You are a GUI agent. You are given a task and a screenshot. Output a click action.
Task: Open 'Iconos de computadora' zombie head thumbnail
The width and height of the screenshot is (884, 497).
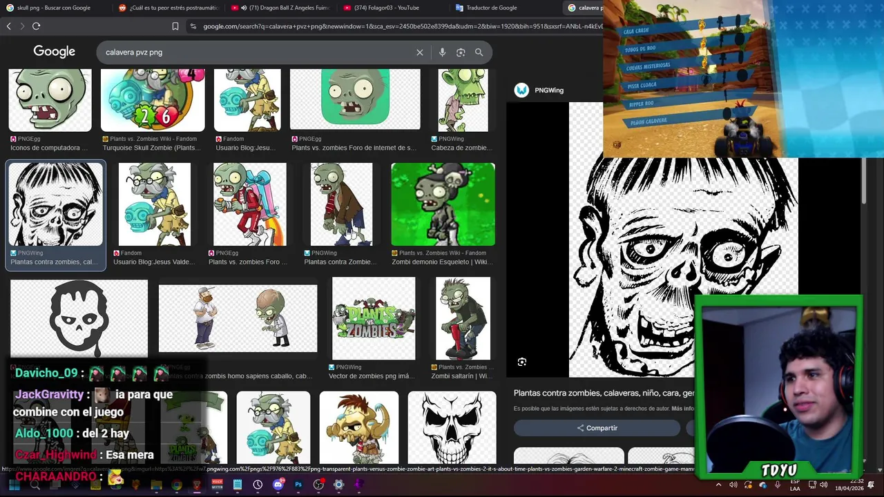click(x=50, y=100)
